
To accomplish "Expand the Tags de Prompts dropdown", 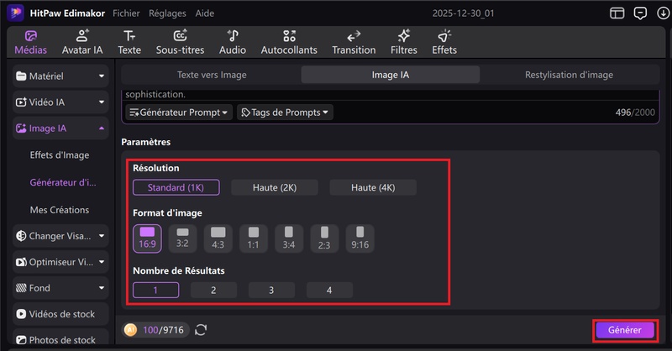I will click(x=285, y=112).
